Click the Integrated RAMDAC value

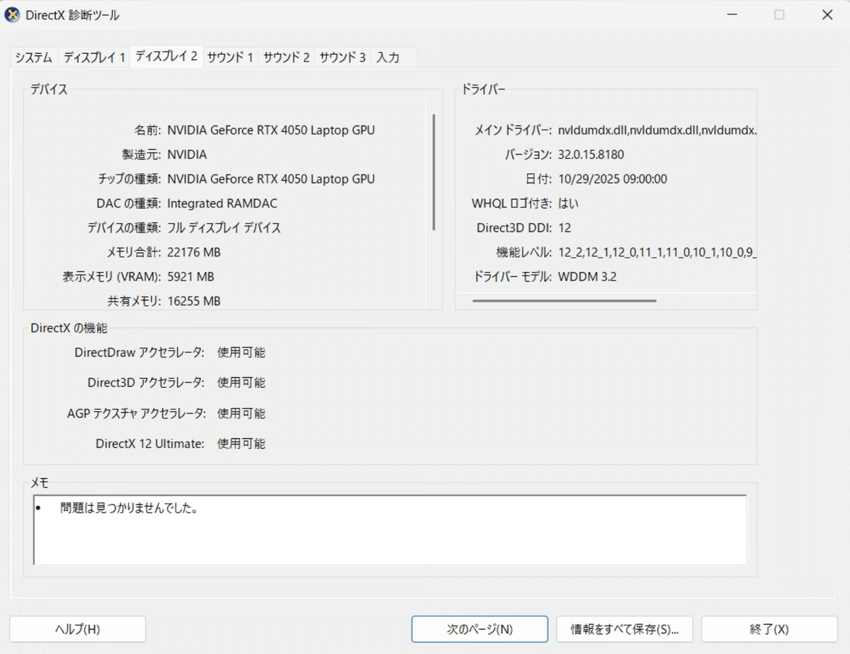222,203
